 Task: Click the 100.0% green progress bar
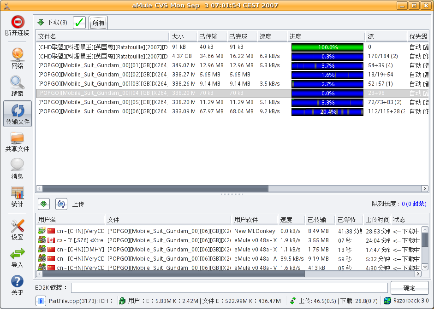click(327, 47)
